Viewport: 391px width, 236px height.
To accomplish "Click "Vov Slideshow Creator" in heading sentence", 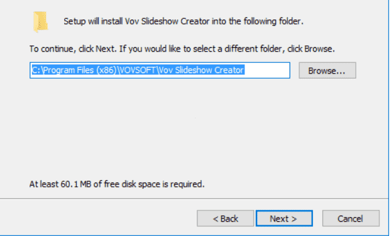I will (x=167, y=21).
